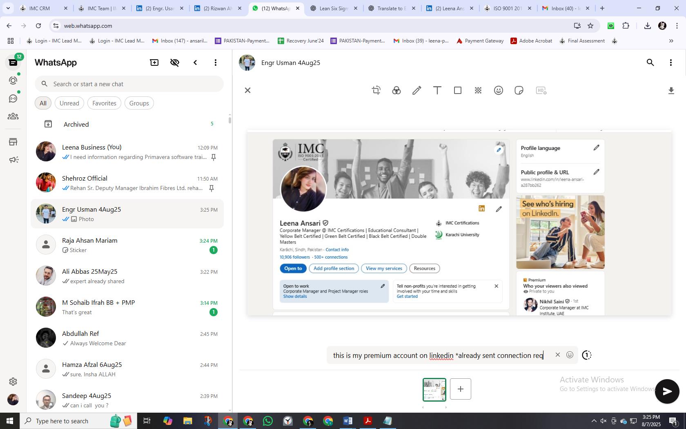686x429 pixels.
Task: Open WhatsApp main menu dots
Action: click(x=216, y=63)
